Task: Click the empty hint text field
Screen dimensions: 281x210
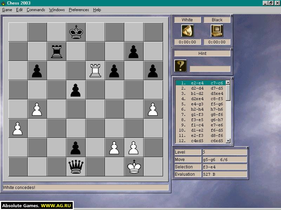Action: click(210, 69)
